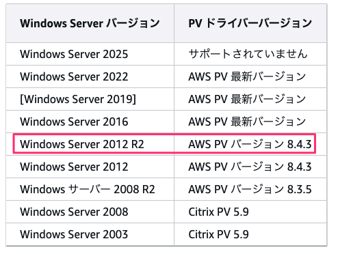
Task: Click AWS PV 最新バージョン in 2022 row
Action: click(247, 76)
